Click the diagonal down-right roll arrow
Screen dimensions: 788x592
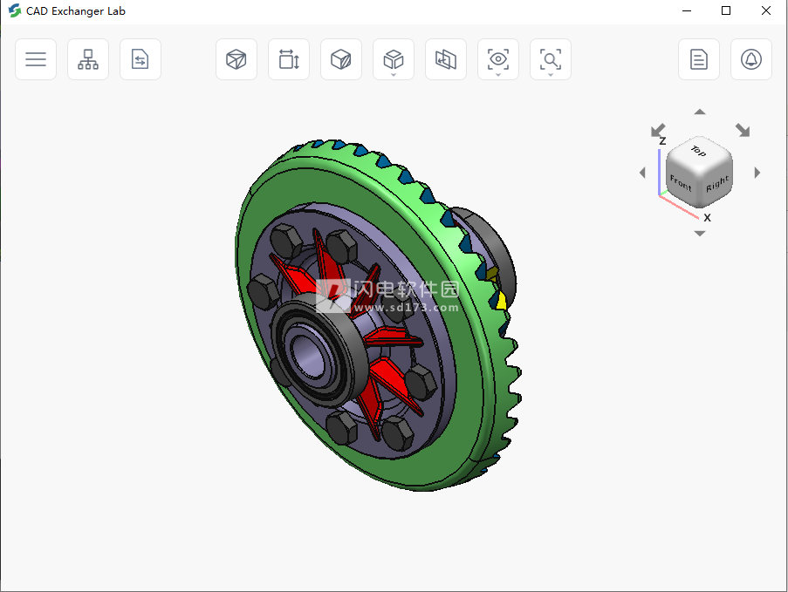pyautogui.click(x=743, y=130)
